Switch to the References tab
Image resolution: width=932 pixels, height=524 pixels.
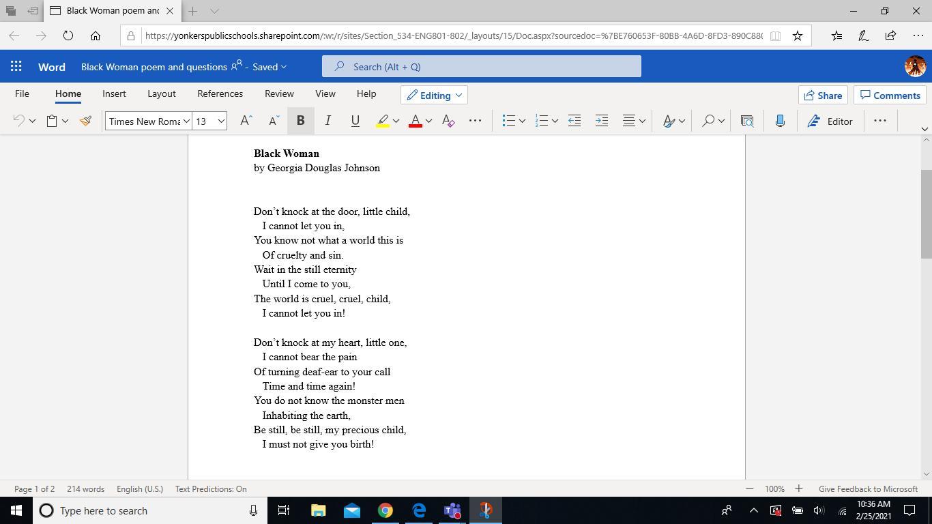(220, 94)
